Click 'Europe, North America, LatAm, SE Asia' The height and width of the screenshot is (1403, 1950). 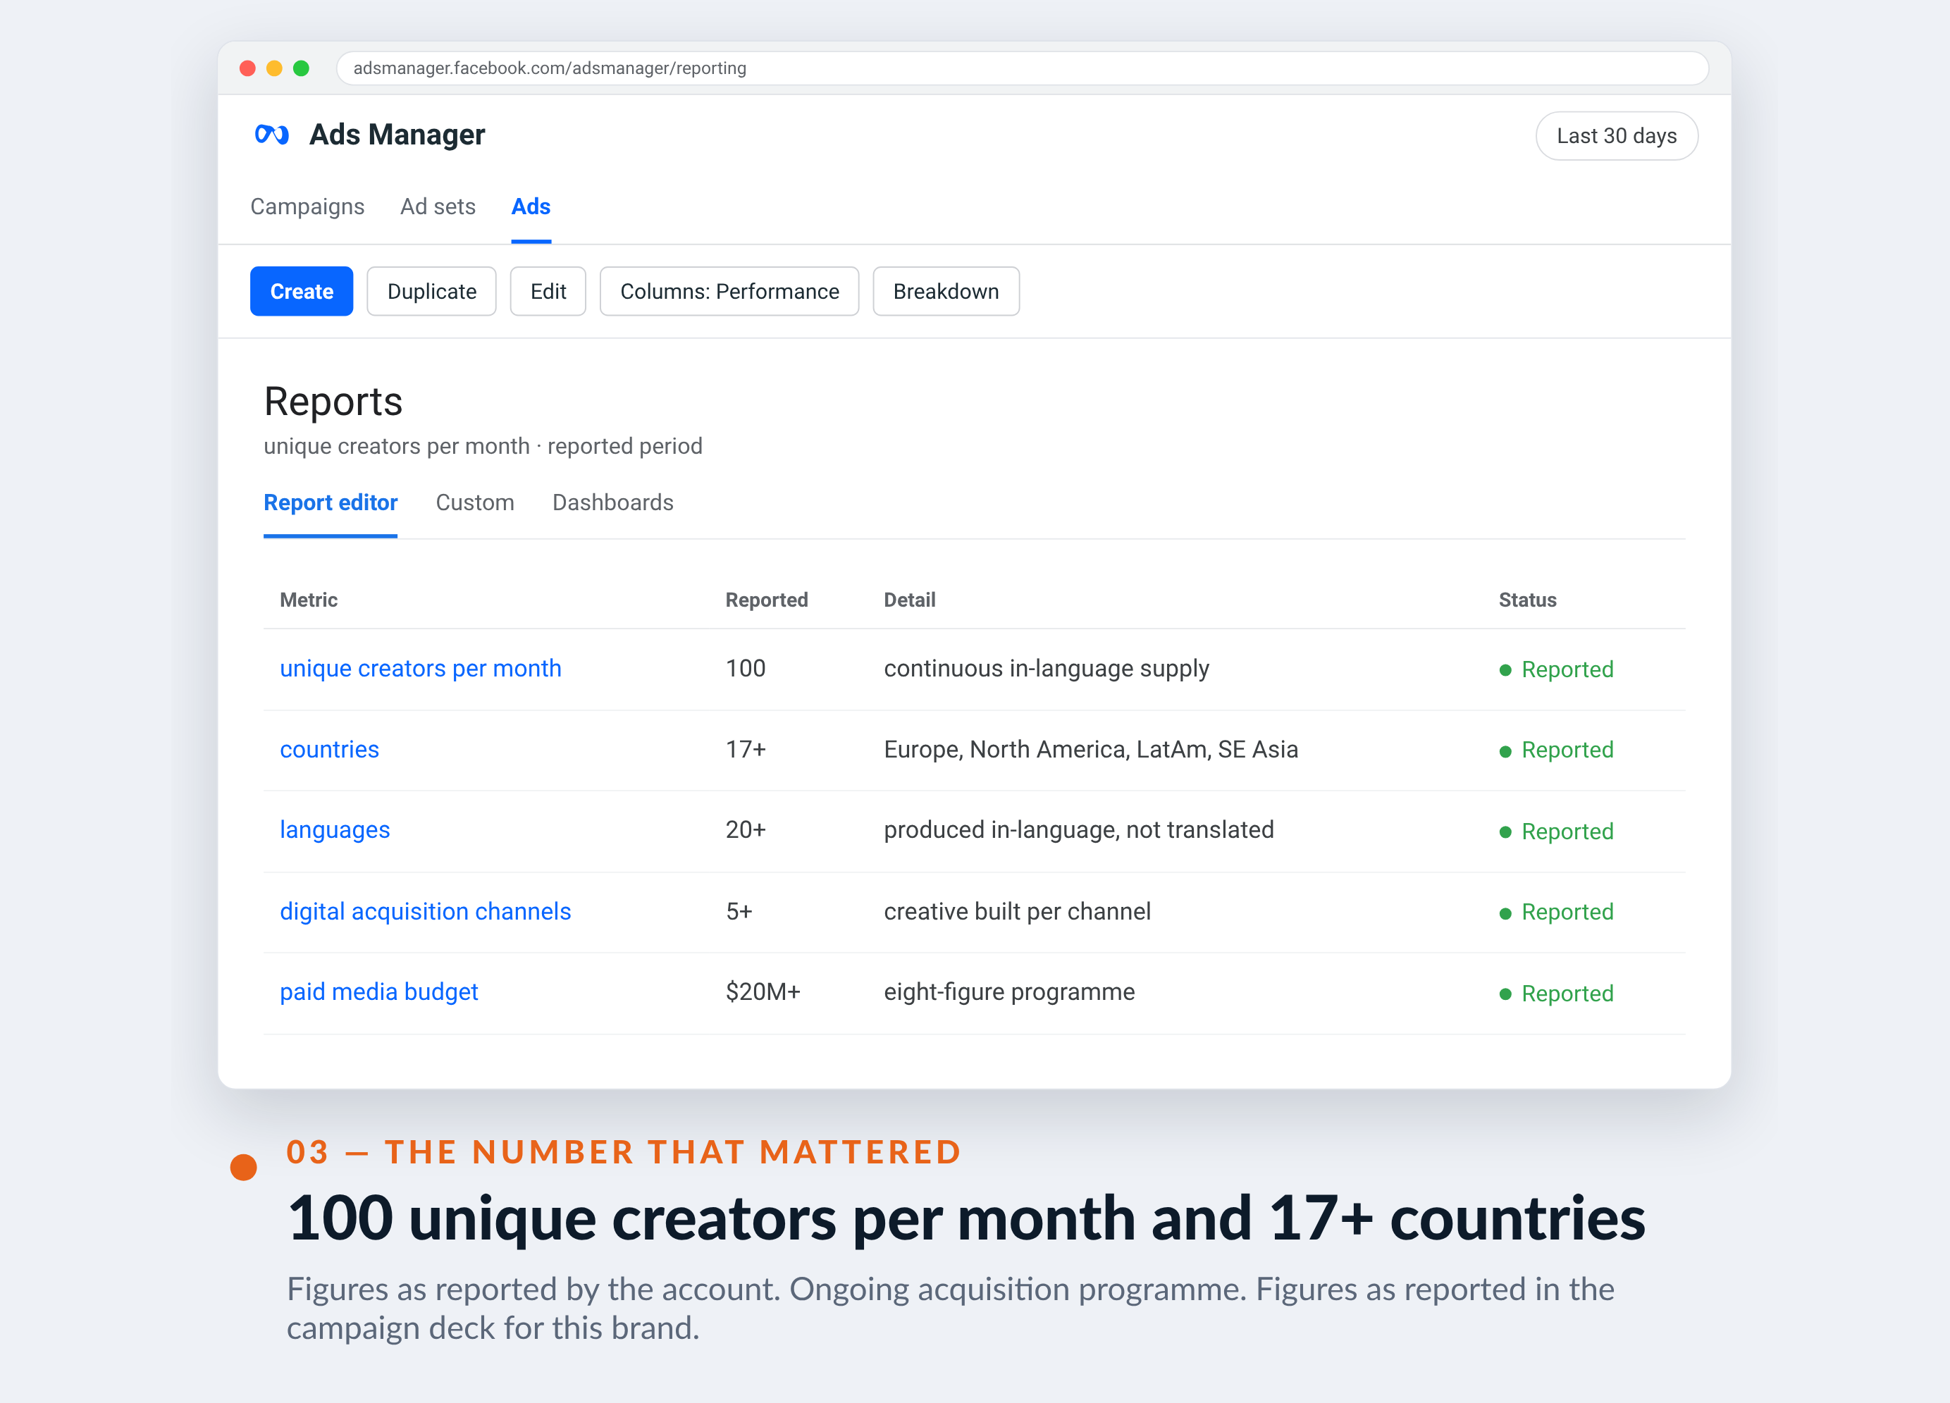click(1090, 749)
